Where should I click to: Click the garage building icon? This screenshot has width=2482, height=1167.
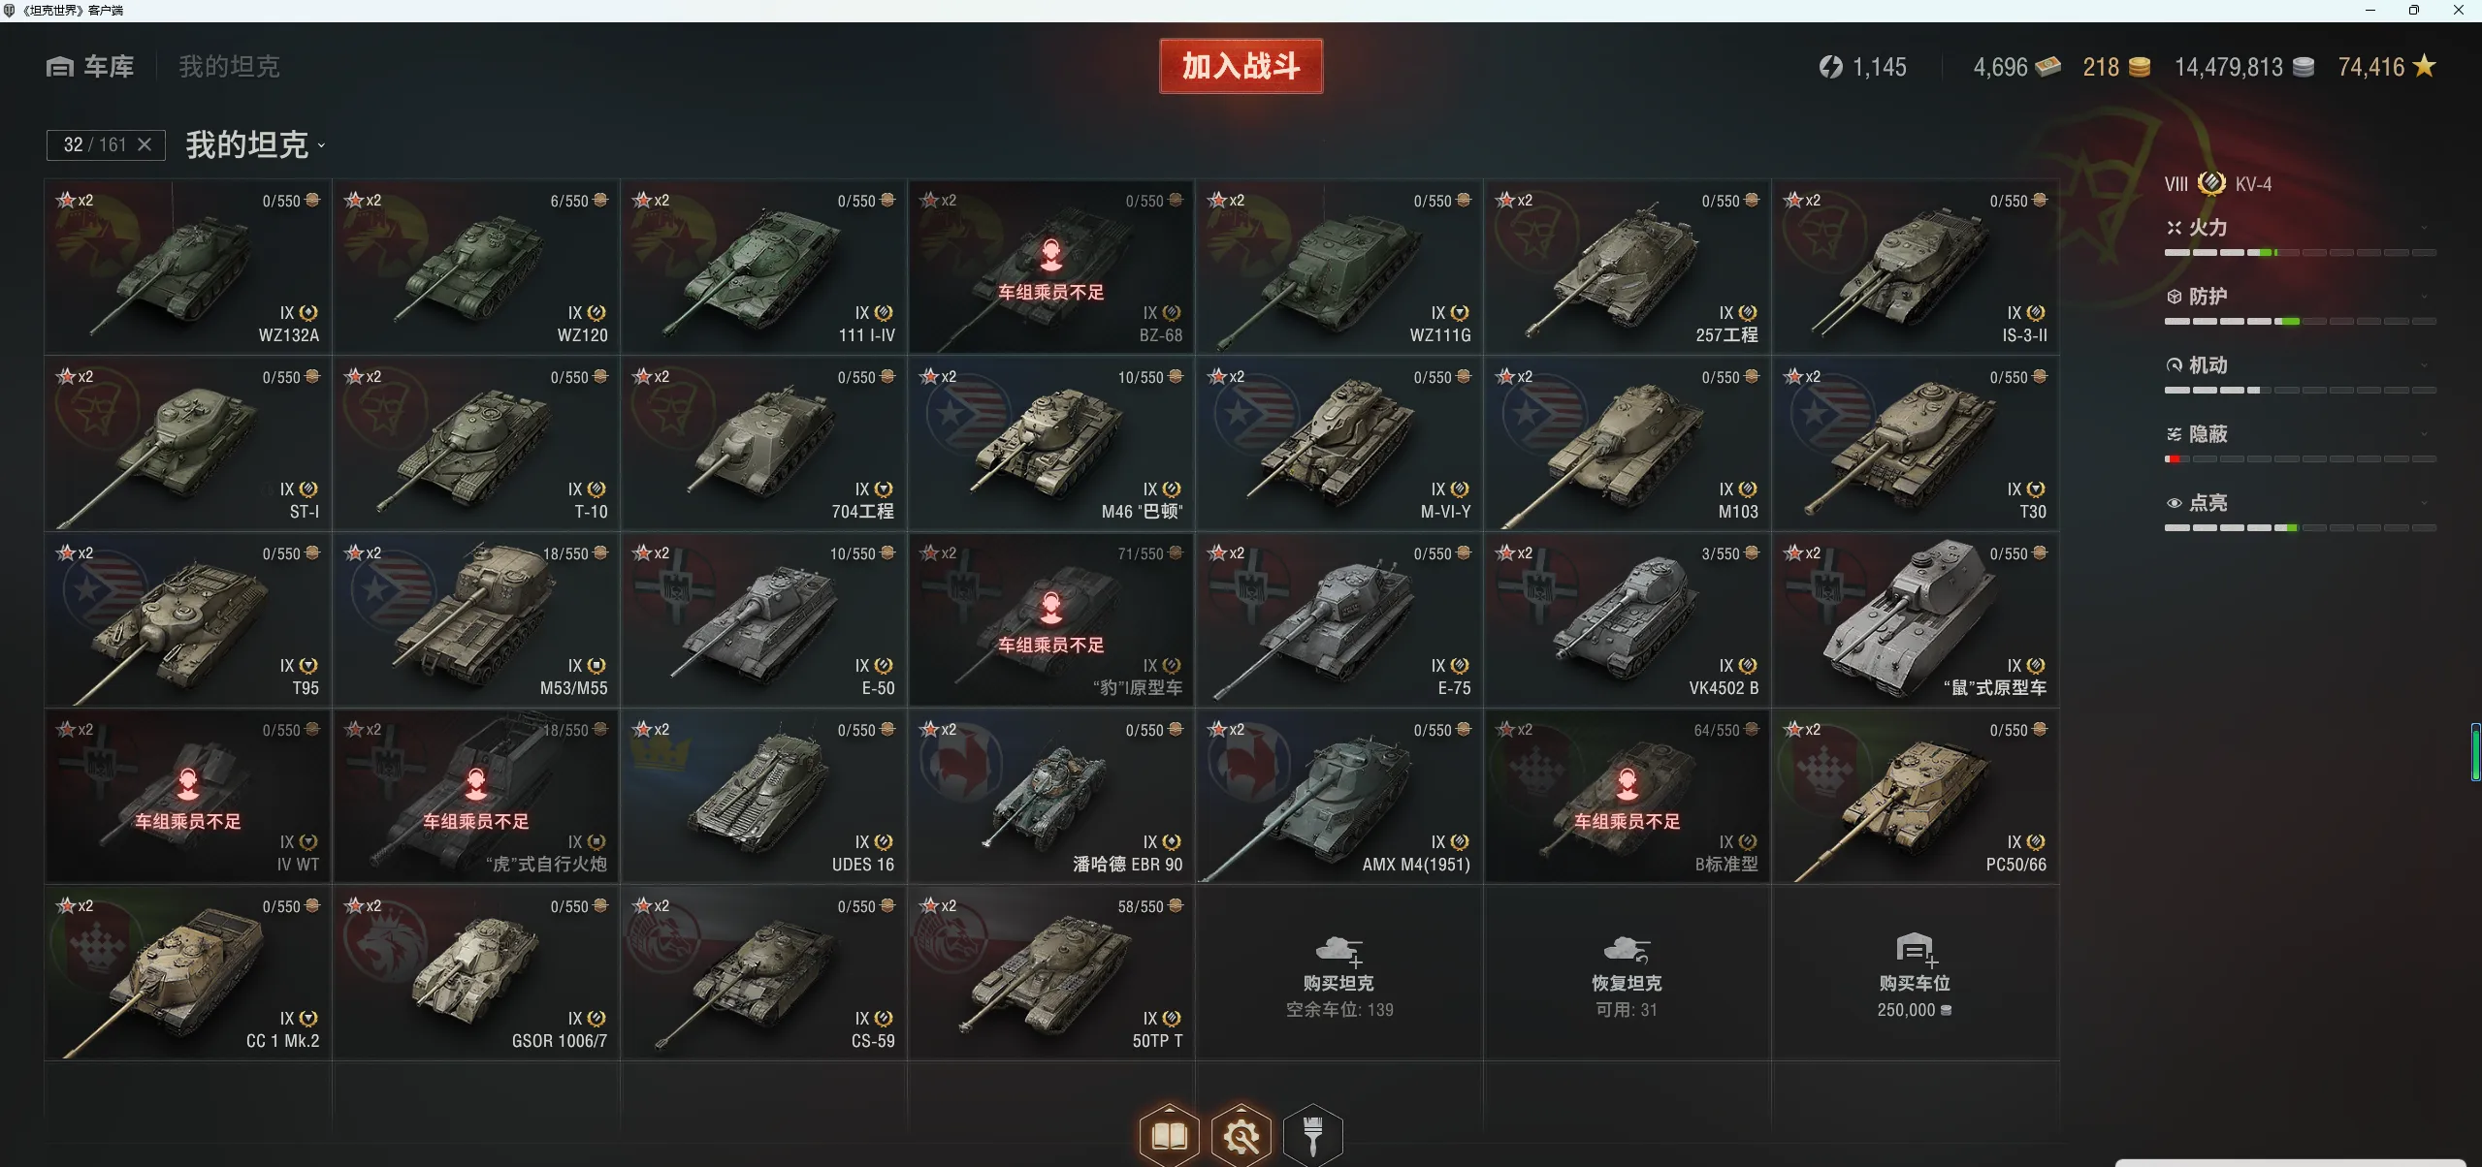click(x=60, y=67)
